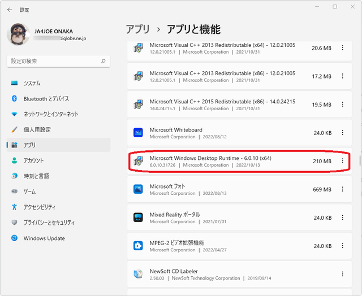Open options for Mixed Reality ポータル
The height and width of the screenshot is (296, 362).
[343, 217]
